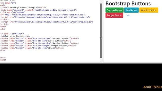Click the btn-warning button code line
The image size is (162, 91).
(x=39, y=43)
